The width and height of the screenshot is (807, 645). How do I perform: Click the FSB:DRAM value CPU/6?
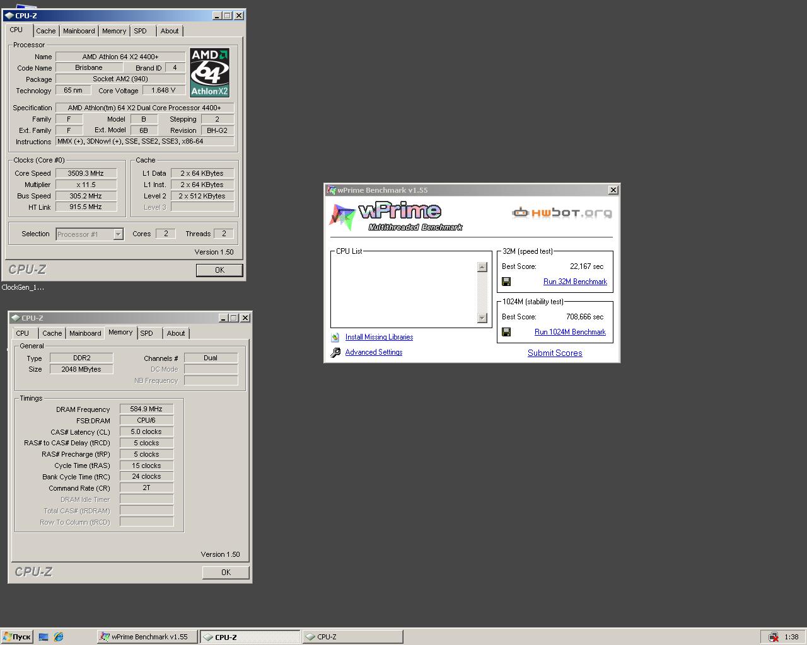click(x=146, y=420)
